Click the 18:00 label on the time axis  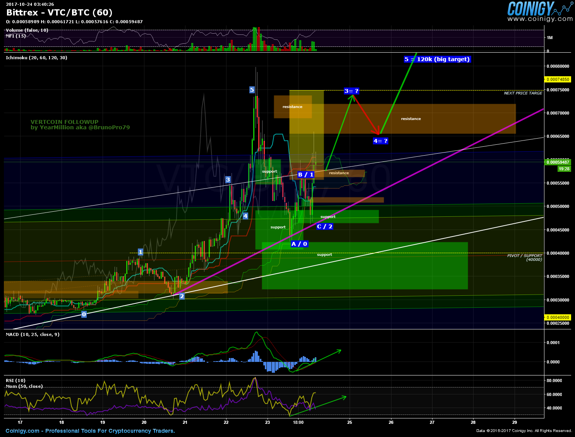pyautogui.click(x=298, y=422)
